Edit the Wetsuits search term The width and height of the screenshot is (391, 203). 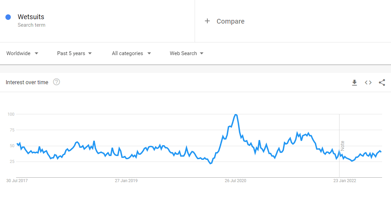[31, 17]
